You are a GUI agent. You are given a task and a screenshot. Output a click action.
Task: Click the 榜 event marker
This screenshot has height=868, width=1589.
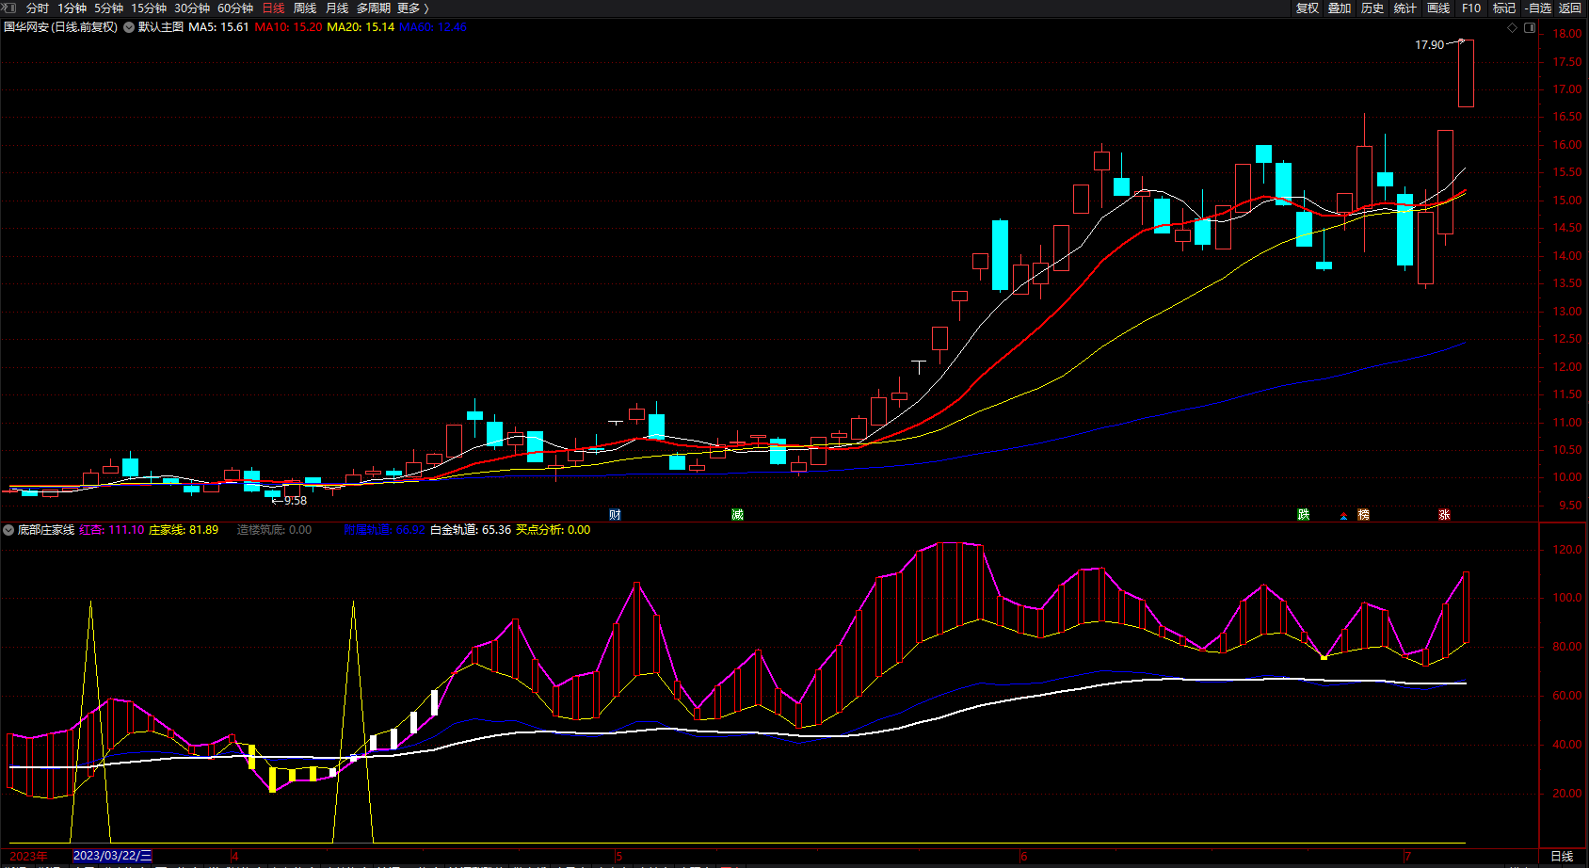click(1363, 514)
